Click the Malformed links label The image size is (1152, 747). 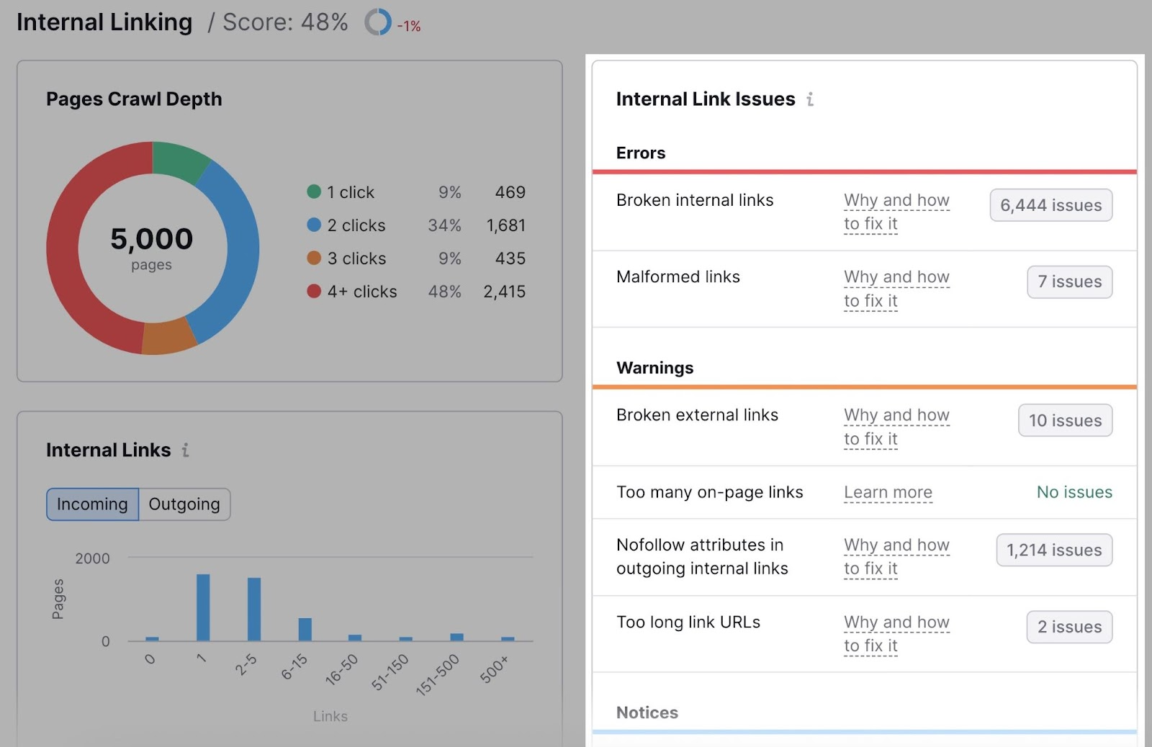678,277
